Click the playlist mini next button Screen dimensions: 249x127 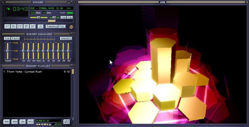pos(47,125)
